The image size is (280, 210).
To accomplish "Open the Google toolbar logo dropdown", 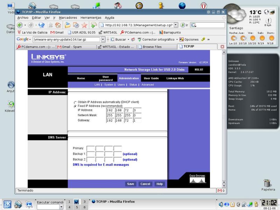I will click(30, 40).
